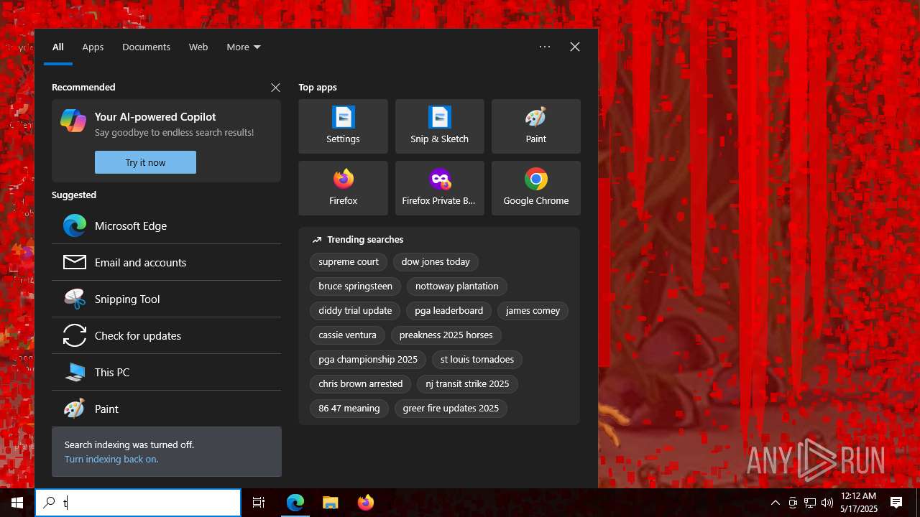Switch to the Documents tab
Screen dimensions: 920x517
point(146,47)
